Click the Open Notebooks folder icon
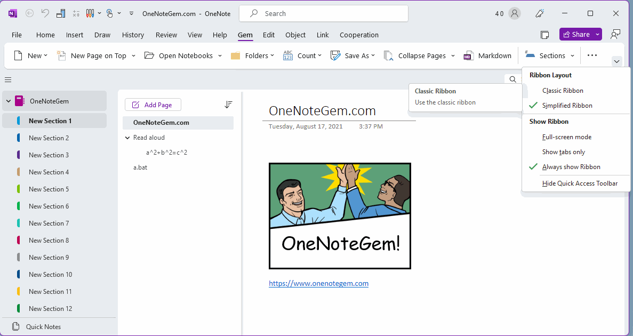Screen dimensions: 633x336 [x=149, y=55]
